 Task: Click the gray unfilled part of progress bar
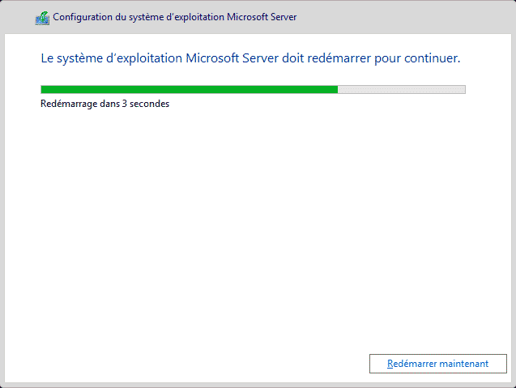[401, 89]
